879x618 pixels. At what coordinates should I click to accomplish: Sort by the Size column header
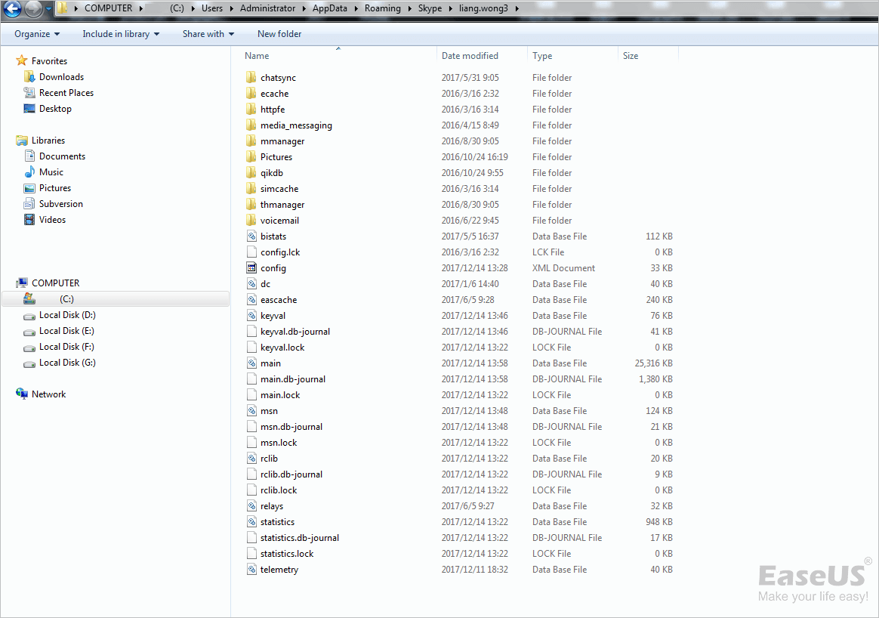pyautogui.click(x=631, y=56)
